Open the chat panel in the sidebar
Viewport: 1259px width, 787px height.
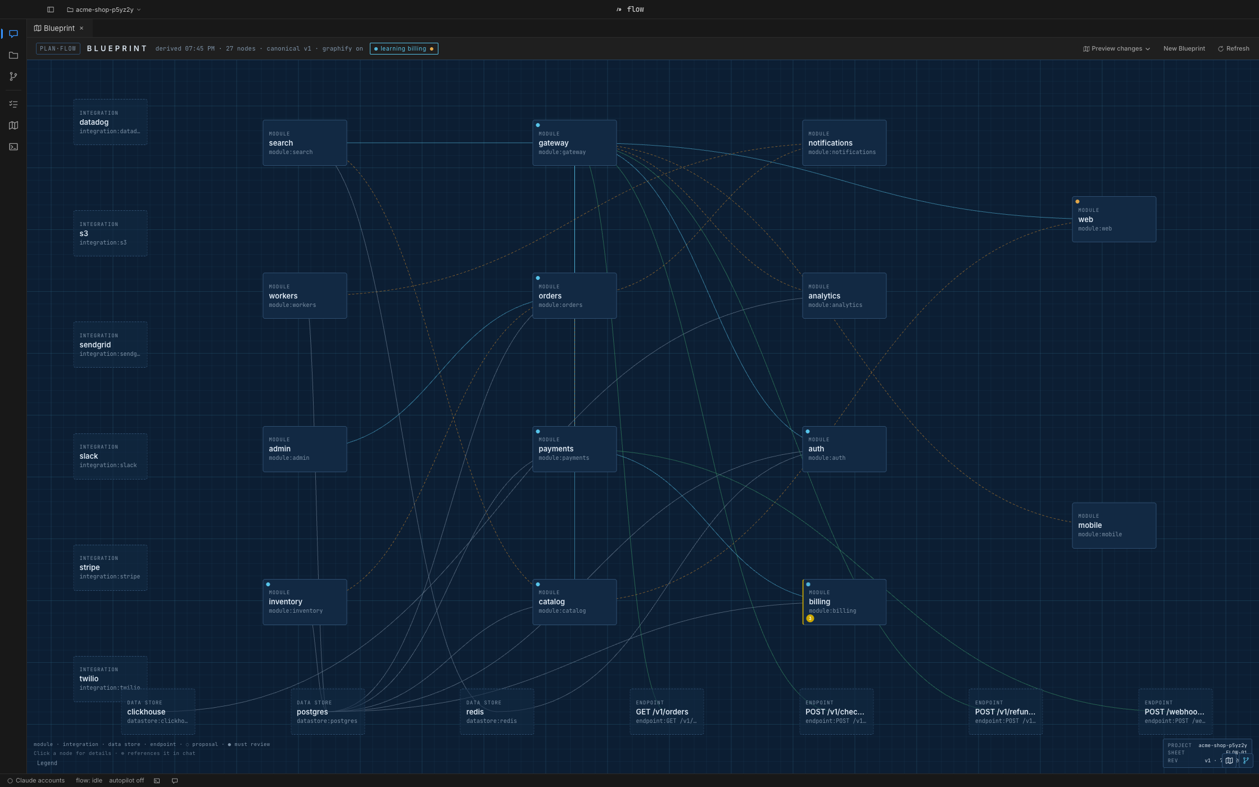tap(13, 34)
